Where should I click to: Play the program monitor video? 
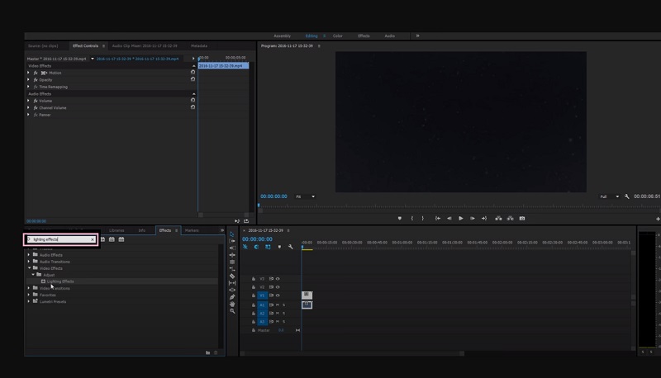click(x=461, y=219)
